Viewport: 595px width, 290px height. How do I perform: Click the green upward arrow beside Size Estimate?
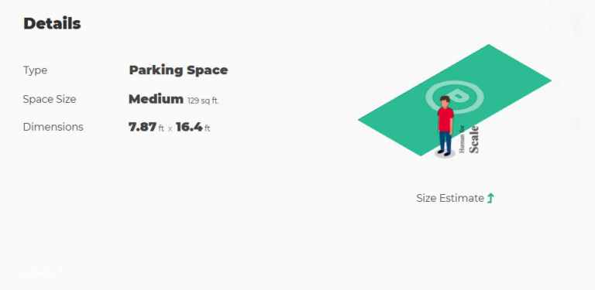490,198
